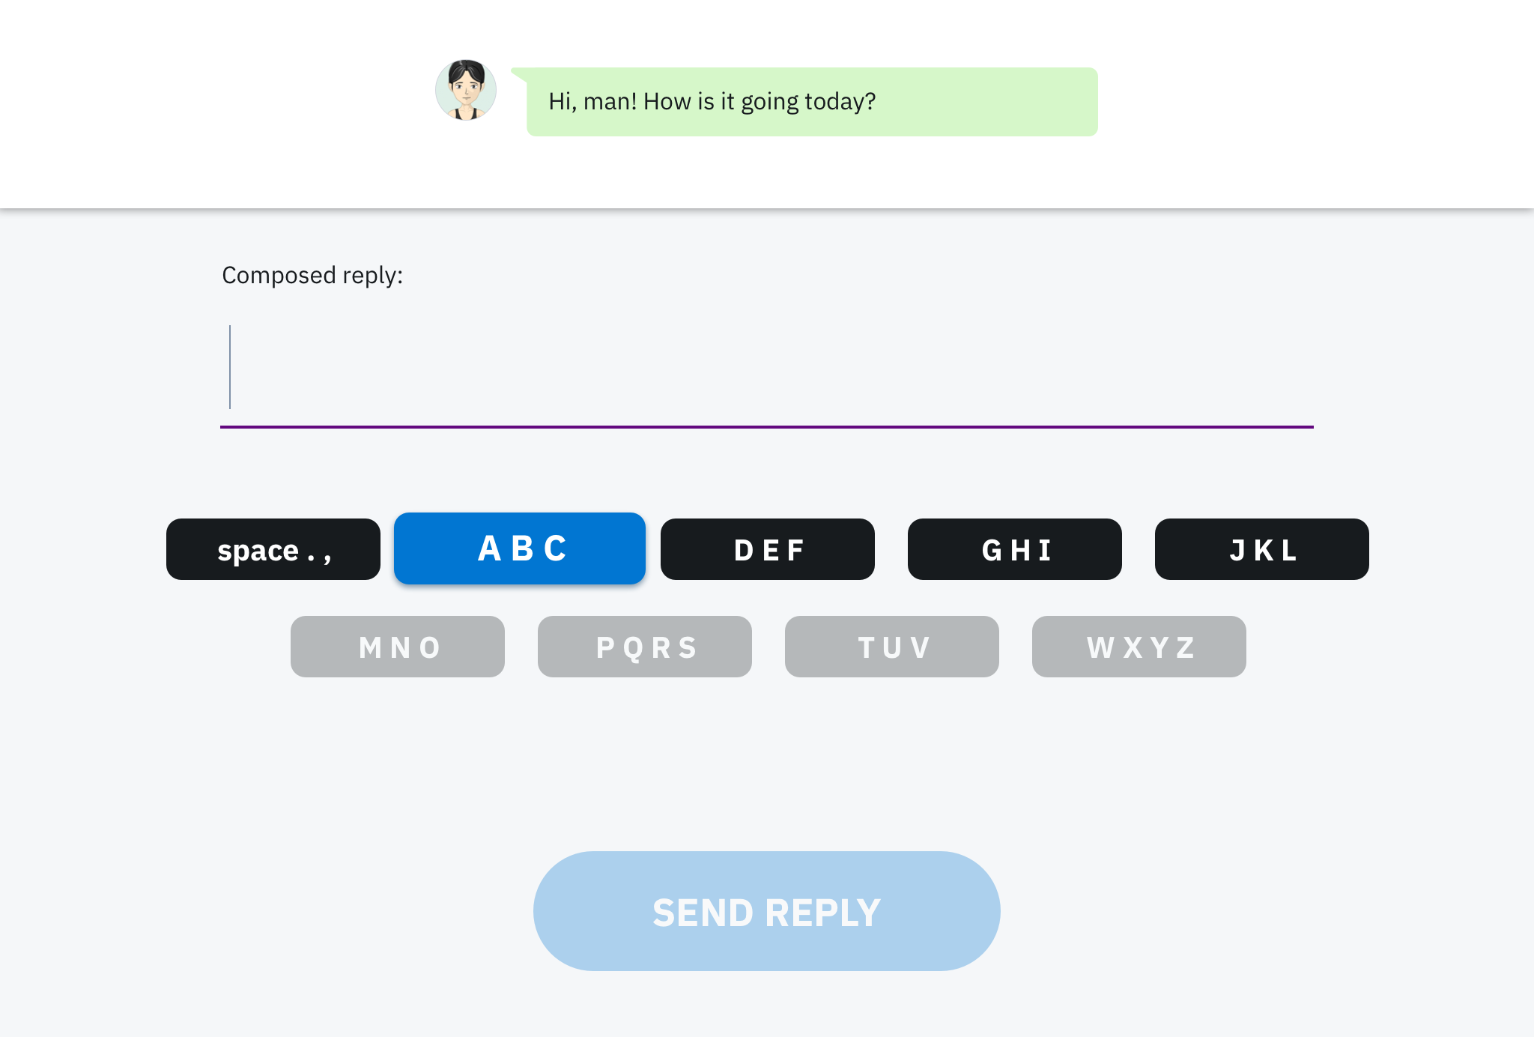Click the green incoming message bubble
This screenshot has width=1534, height=1037.
974,102
